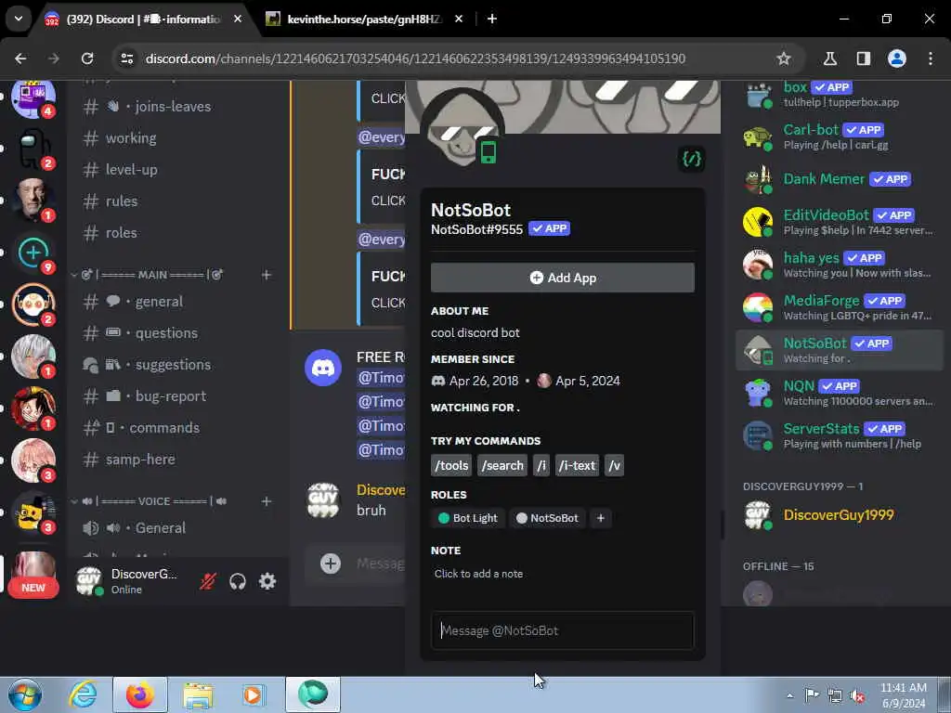Image resolution: width=951 pixels, height=713 pixels.
Task: Switch to the Discord browser tab
Action: pos(142,19)
